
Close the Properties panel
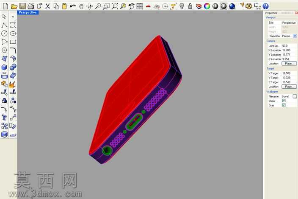click(296, 13)
